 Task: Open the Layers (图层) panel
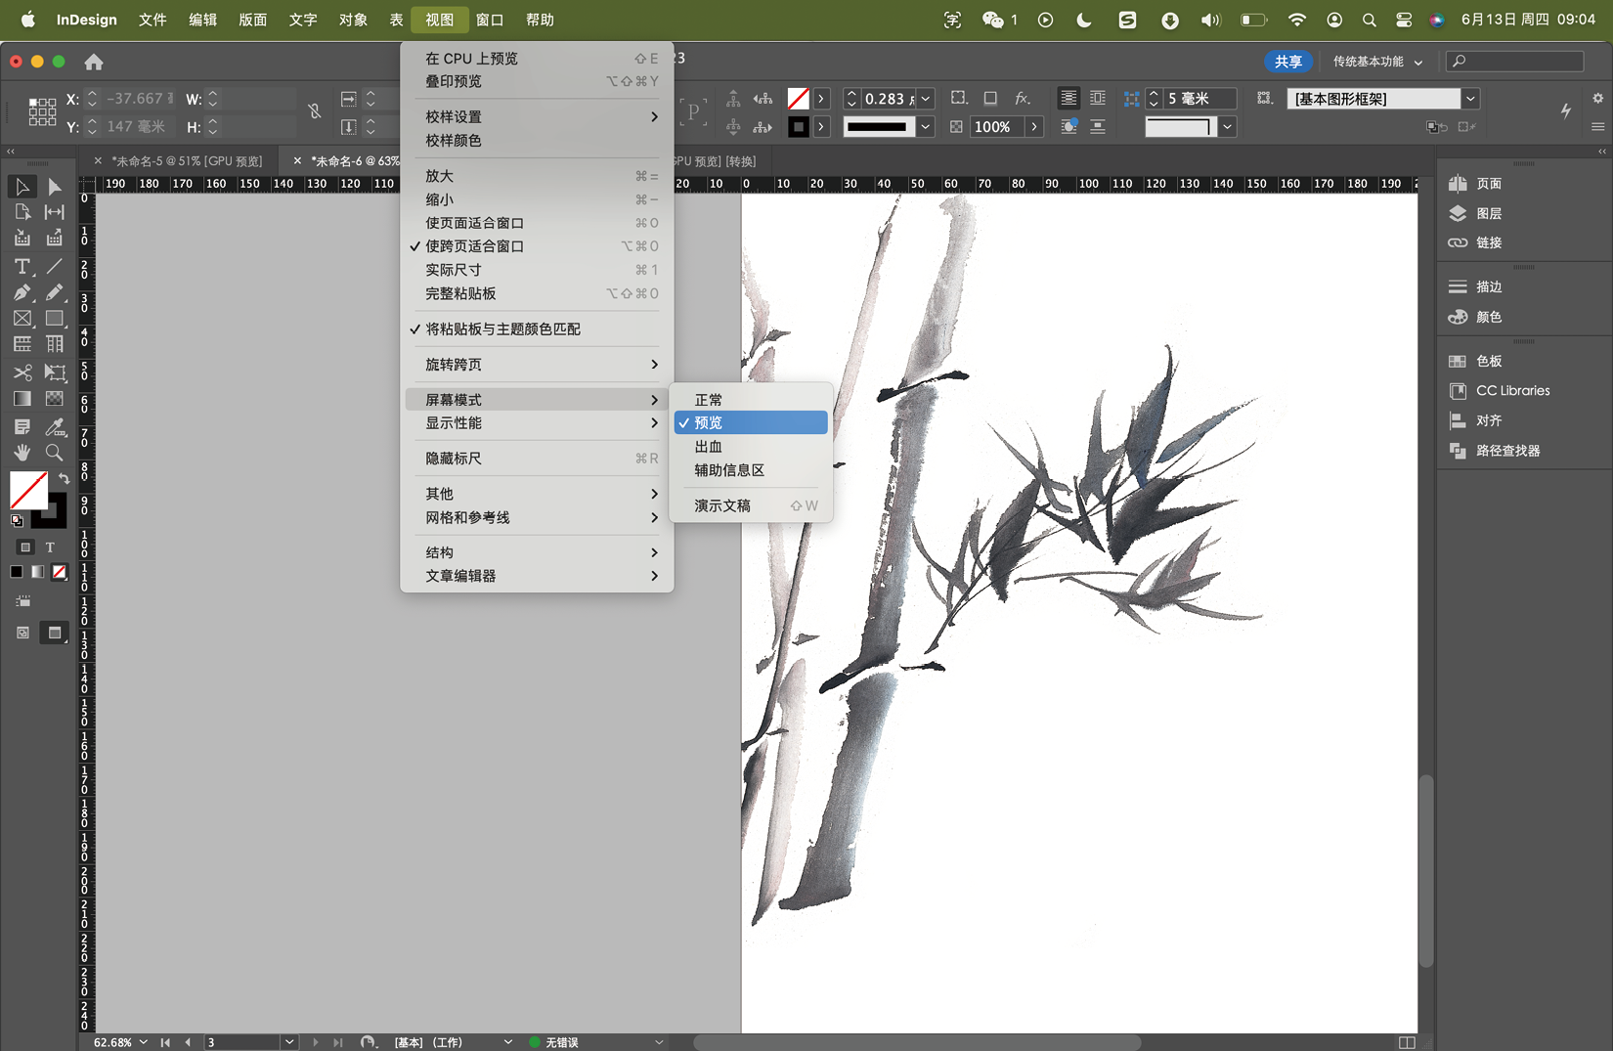pos(1488,213)
